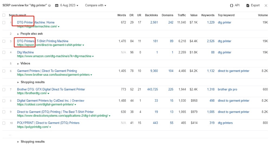Viewport: 271px width, 145px height.
Task: Open the Compare with dropdown
Action: 96,5
